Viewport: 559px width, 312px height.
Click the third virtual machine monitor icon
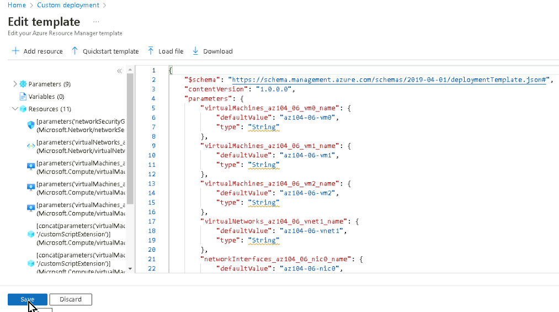pos(31,208)
